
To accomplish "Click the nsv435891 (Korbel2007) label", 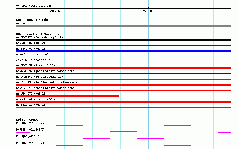I will [34, 54].
